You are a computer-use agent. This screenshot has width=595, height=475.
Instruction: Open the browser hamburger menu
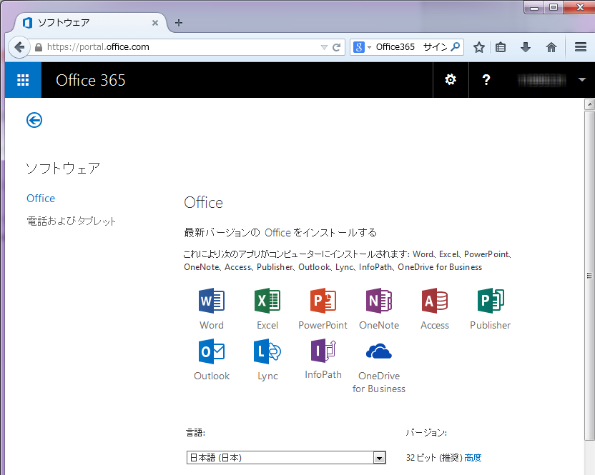(581, 47)
